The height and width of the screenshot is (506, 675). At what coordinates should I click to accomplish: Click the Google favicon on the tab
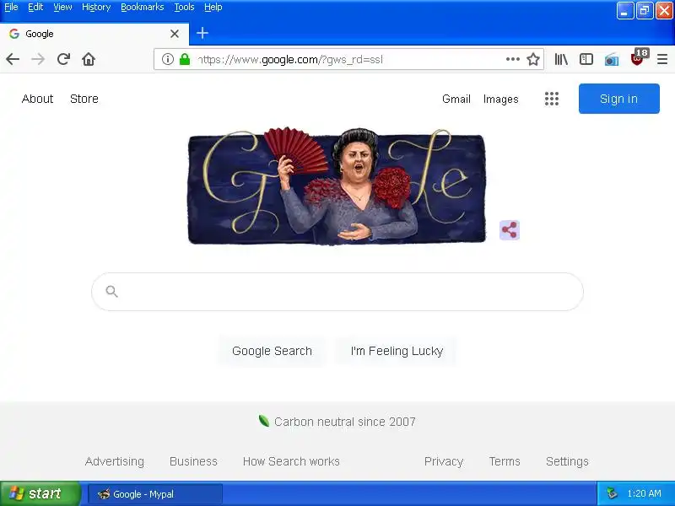pyautogui.click(x=14, y=34)
